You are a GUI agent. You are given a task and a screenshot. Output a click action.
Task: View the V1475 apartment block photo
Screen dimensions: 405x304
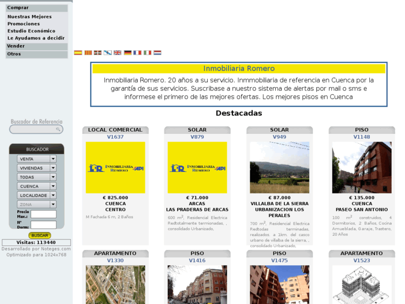coord(280,284)
